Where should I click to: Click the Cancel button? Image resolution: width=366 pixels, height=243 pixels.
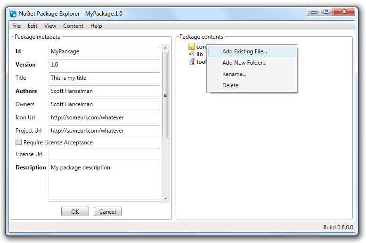107,211
